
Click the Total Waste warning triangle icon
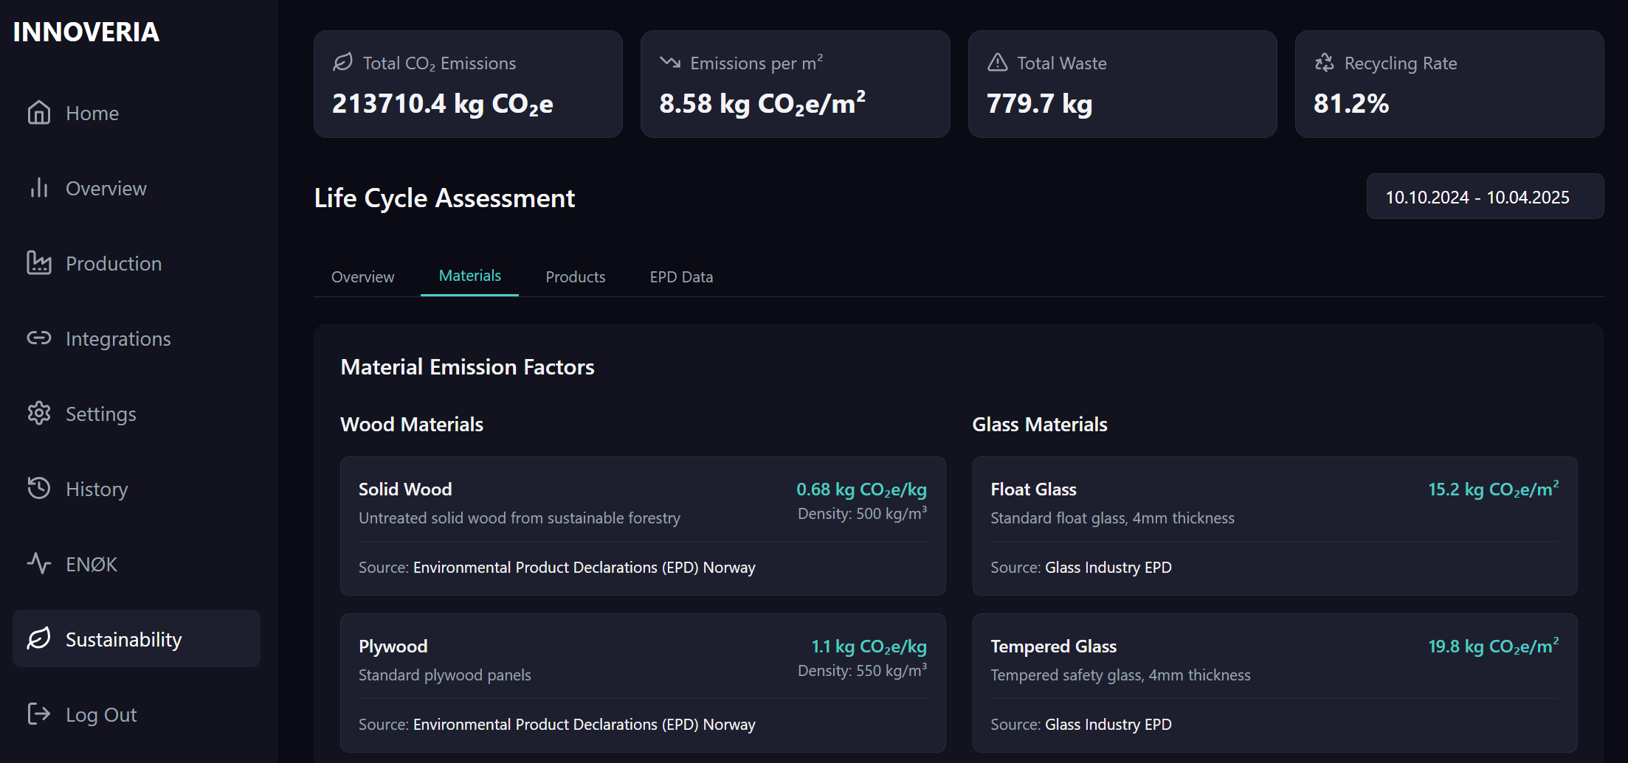pos(998,63)
